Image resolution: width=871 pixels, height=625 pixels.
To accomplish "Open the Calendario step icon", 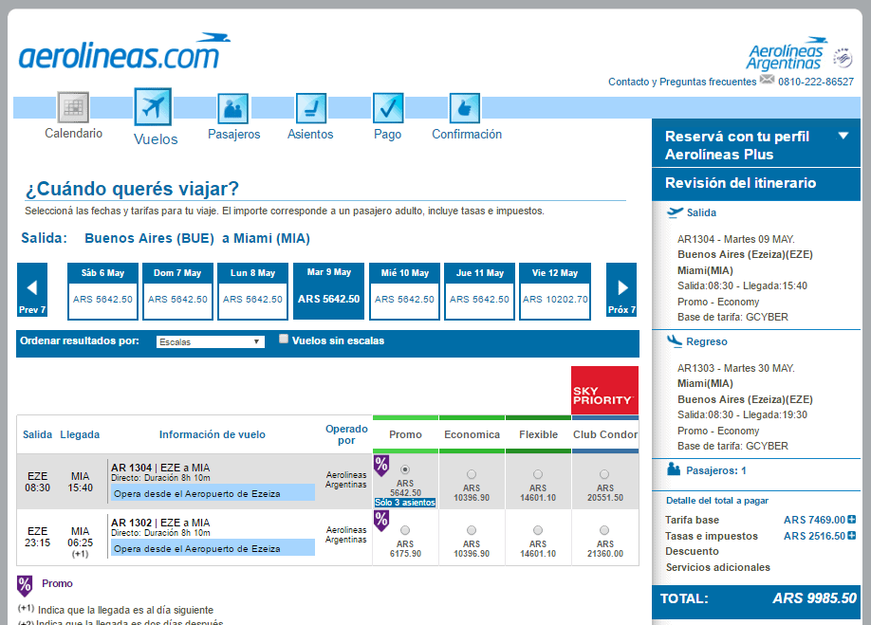I will (73, 107).
